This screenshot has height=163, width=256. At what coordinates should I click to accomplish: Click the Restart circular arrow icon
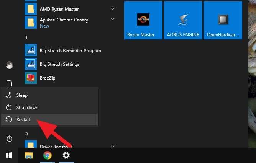9,119
